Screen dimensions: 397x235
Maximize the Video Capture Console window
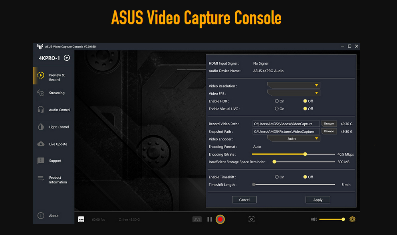349,46
